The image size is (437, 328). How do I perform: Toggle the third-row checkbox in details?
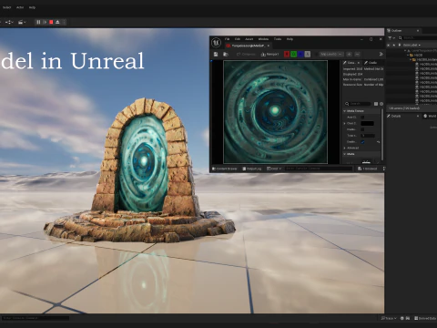(362, 129)
